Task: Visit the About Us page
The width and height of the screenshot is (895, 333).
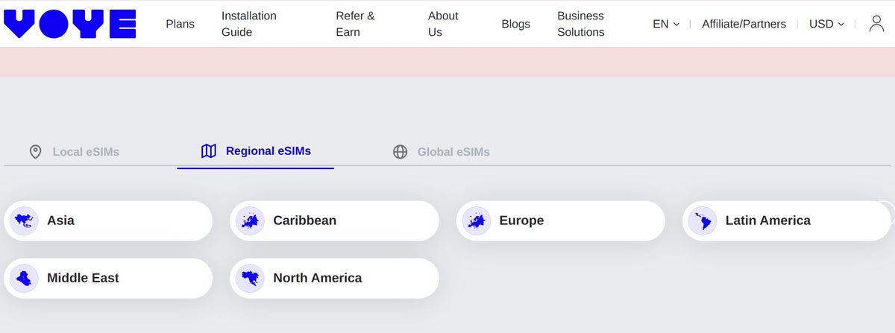Action: 443,24
